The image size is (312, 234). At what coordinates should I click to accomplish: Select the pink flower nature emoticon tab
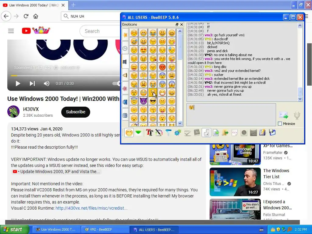tap(125, 89)
